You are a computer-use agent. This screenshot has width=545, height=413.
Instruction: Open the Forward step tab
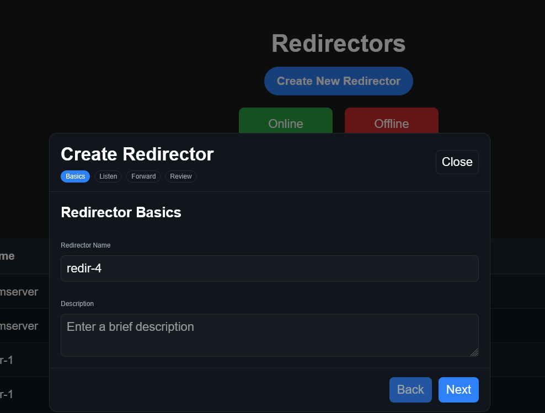click(143, 176)
